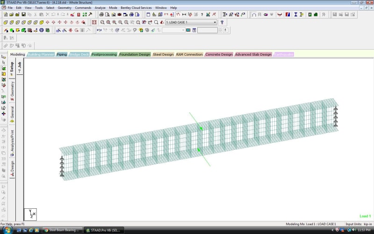
Task: Click the Print icon in the toolbar
Action: pos(101,15)
